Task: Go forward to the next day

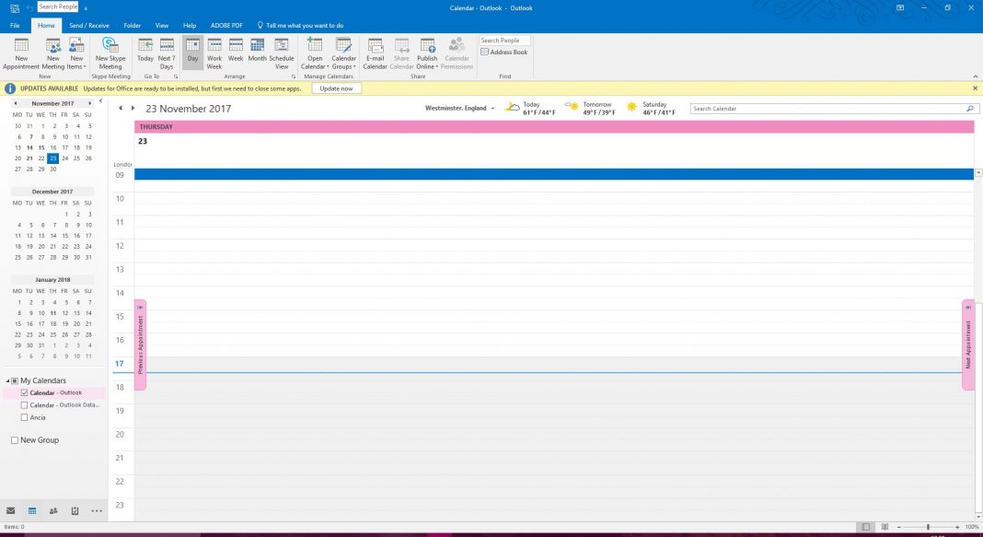Action: (133, 108)
